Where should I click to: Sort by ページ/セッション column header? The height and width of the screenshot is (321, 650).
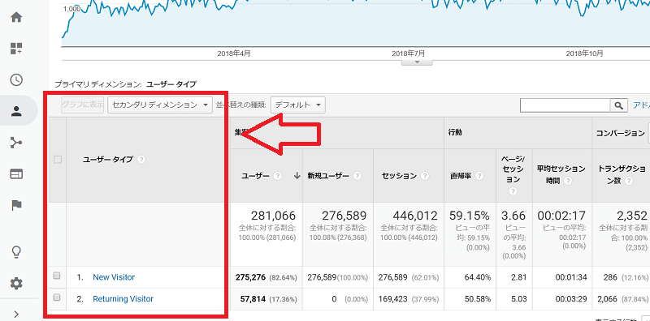(x=513, y=169)
